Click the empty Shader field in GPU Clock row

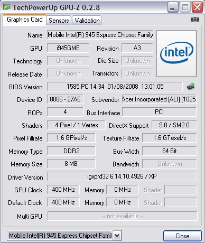pos(181,190)
